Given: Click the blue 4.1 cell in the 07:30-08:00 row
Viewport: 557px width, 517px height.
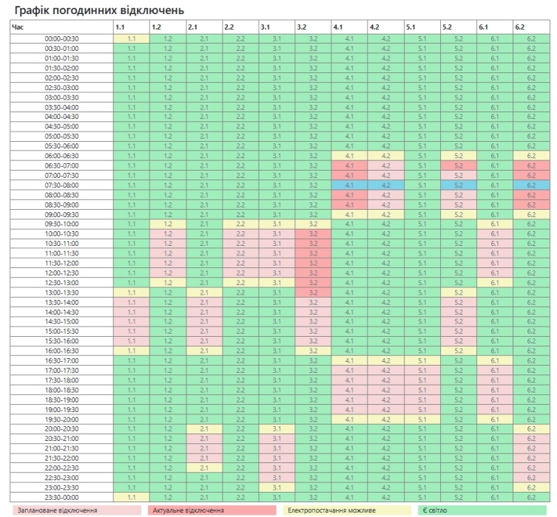Looking at the screenshot, I should click(349, 185).
